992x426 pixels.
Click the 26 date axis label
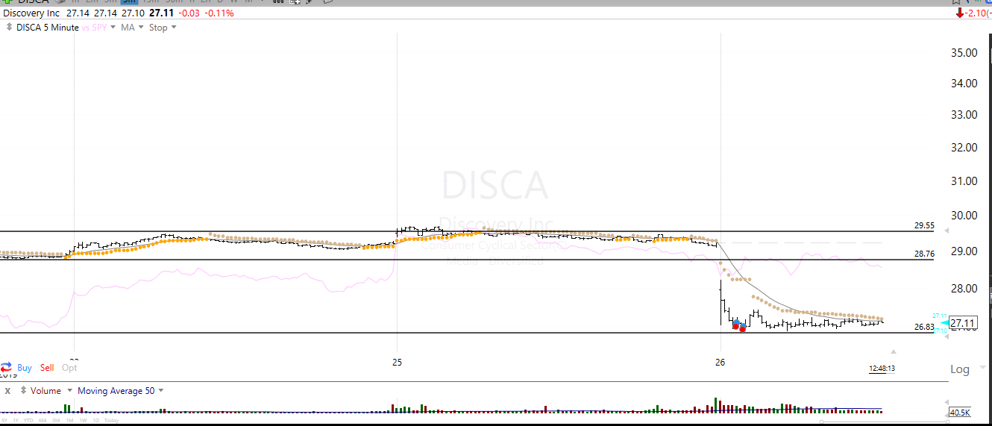coord(720,363)
